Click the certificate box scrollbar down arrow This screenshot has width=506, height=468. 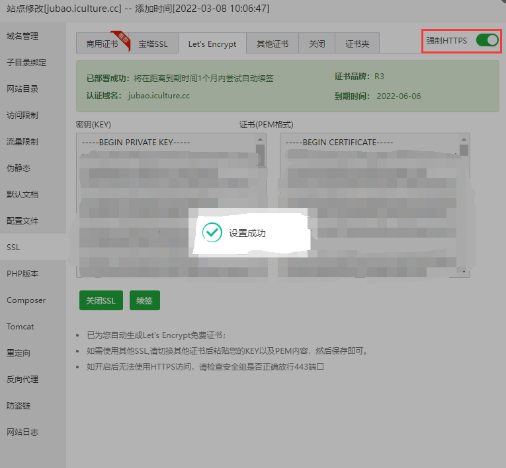coord(464,272)
